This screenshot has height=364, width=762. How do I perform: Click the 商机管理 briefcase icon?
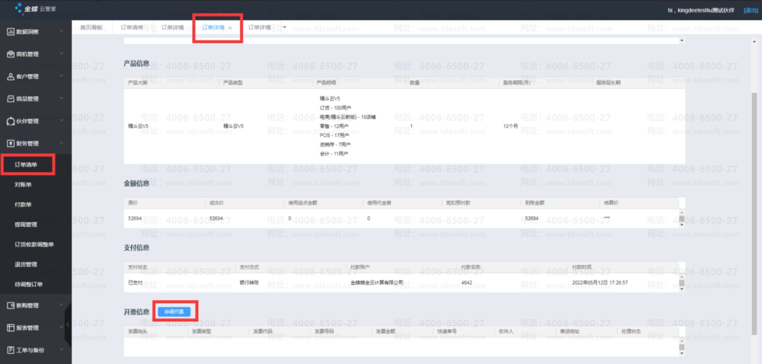(x=10, y=54)
